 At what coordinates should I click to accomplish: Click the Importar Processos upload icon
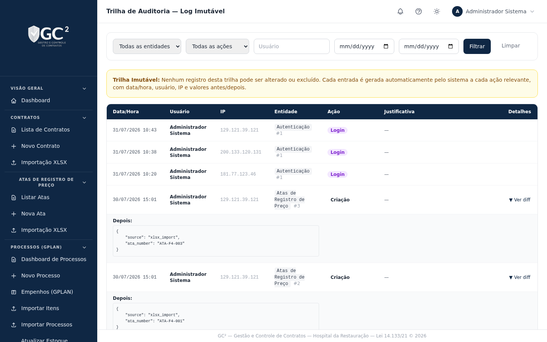[x=14, y=325]
